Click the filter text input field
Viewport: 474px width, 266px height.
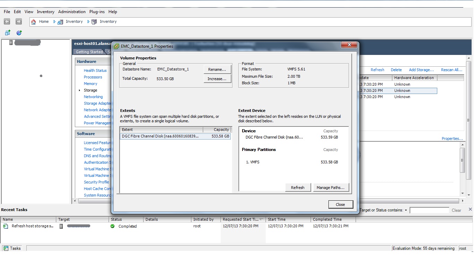(429, 210)
